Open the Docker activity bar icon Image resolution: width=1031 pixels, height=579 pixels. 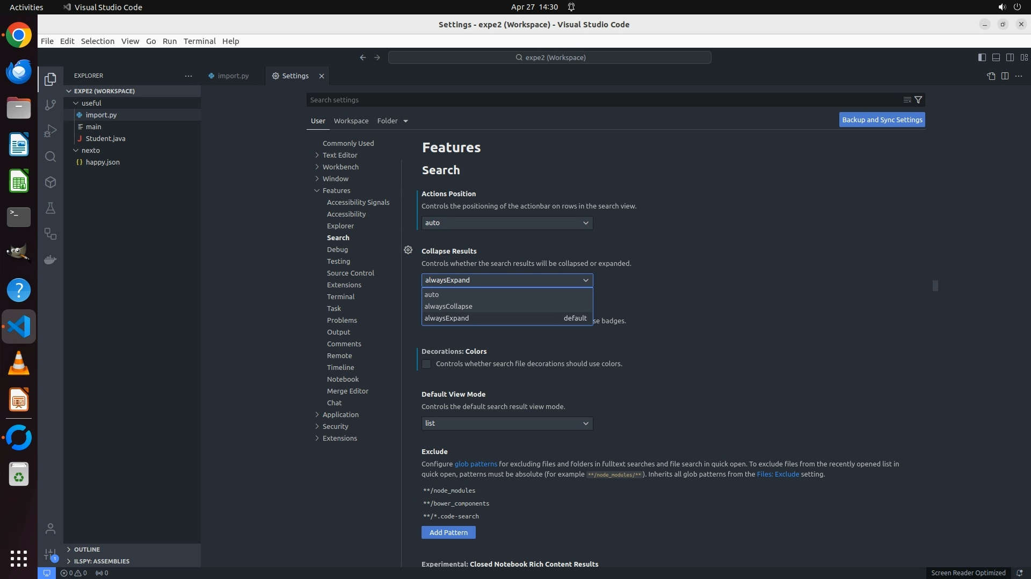(50, 259)
